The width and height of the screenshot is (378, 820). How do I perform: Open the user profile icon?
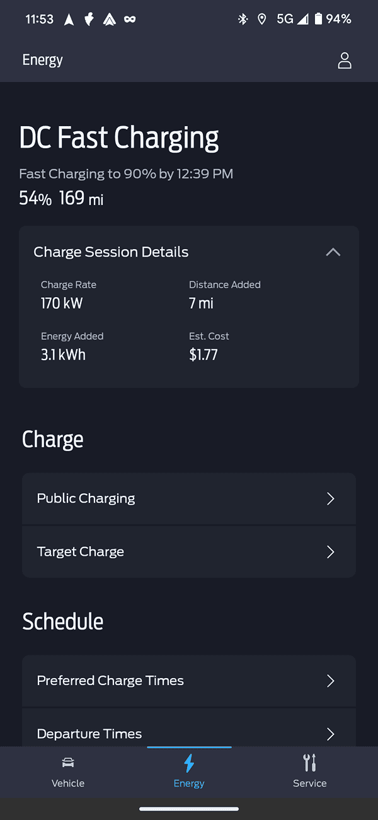(x=345, y=61)
